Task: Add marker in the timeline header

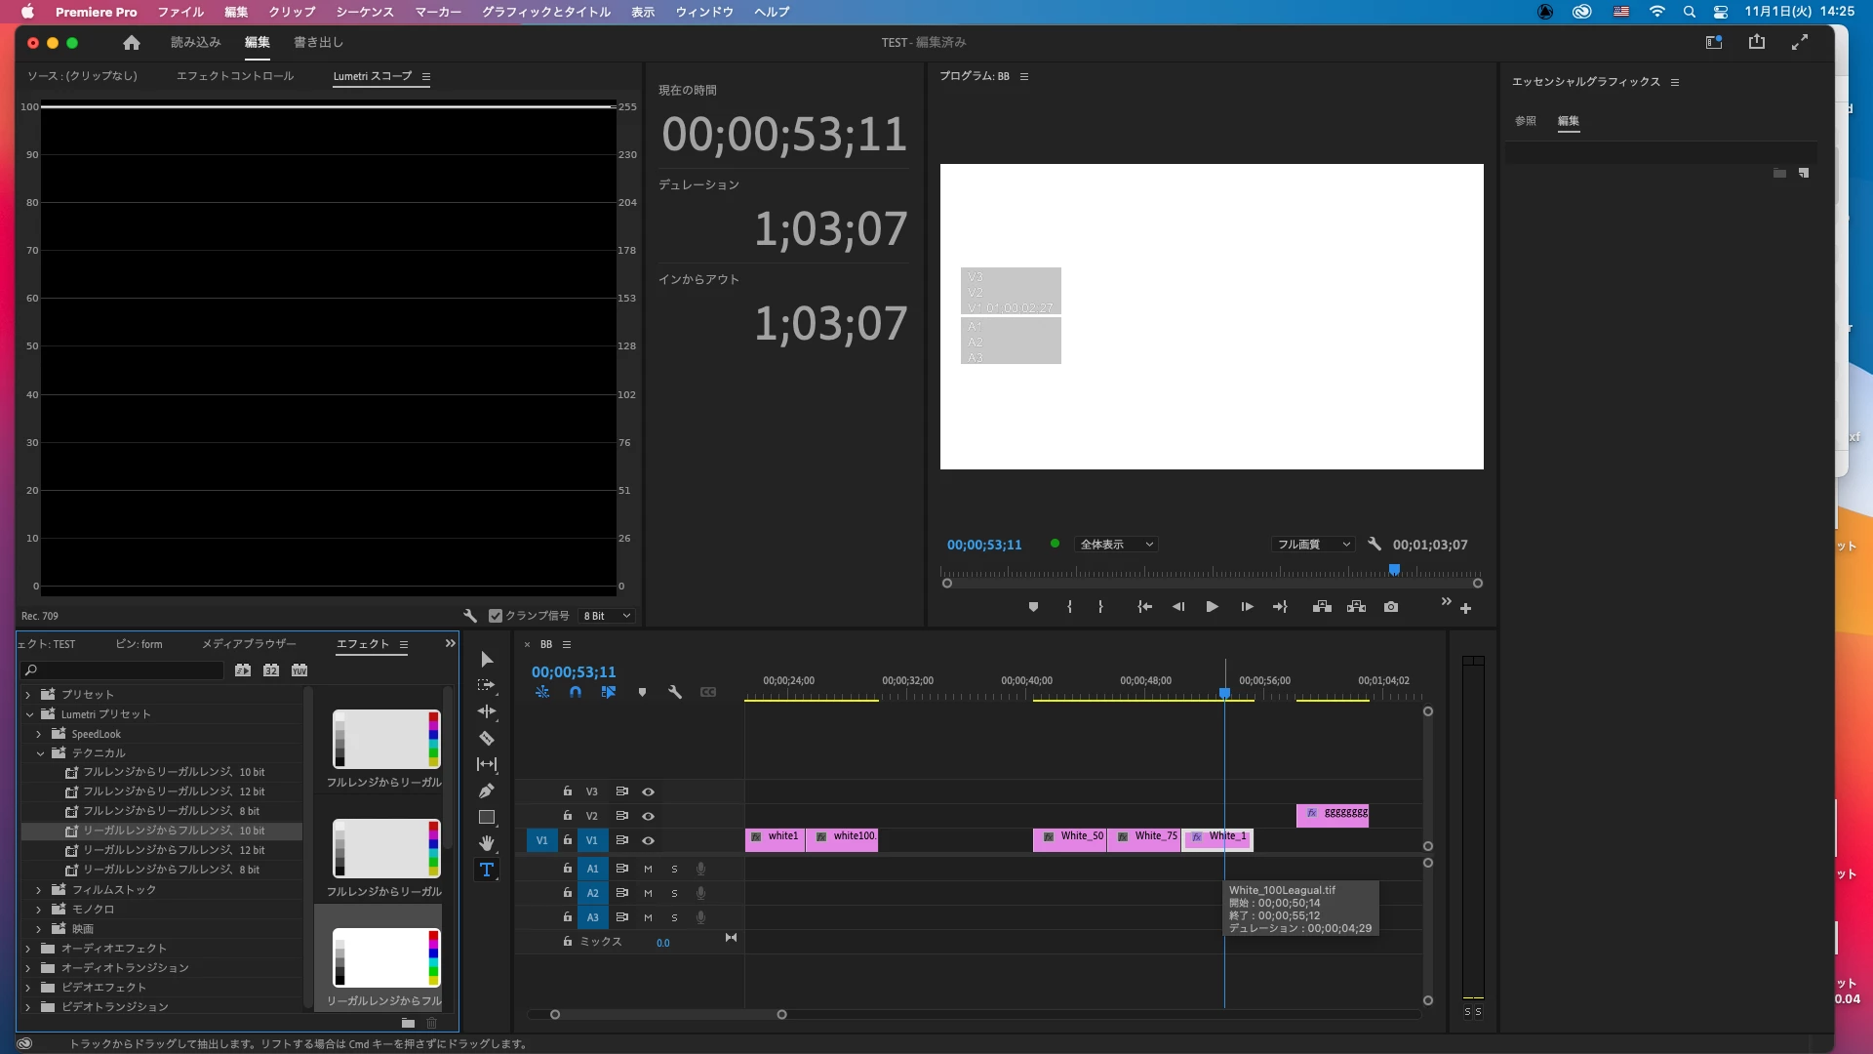Action: pos(642,692)
